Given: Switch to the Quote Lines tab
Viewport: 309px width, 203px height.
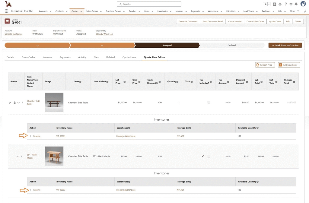Looking at the screenshot, I should pyautogui.click(x=129, y=57).
